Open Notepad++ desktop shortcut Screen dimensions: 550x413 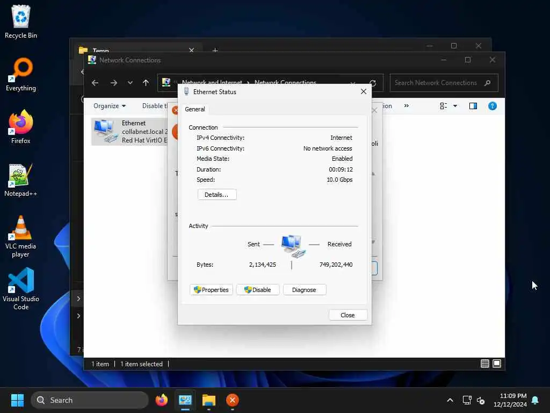coord(21,180)
